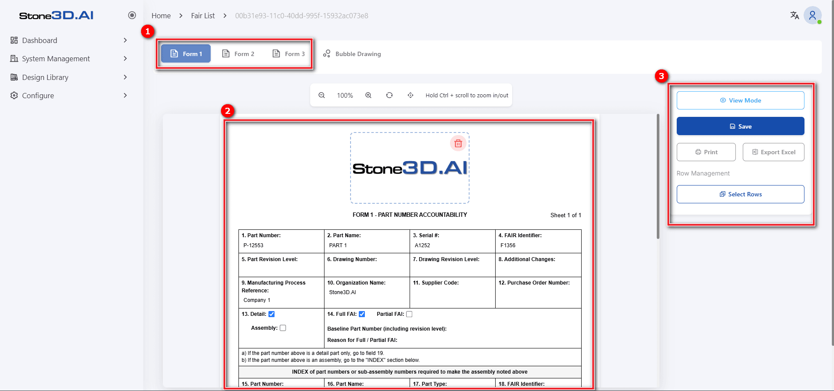Click the 'FORM 1 - PART NUMBER ACCOUNTABILITY' title

[x=410, y=215]
